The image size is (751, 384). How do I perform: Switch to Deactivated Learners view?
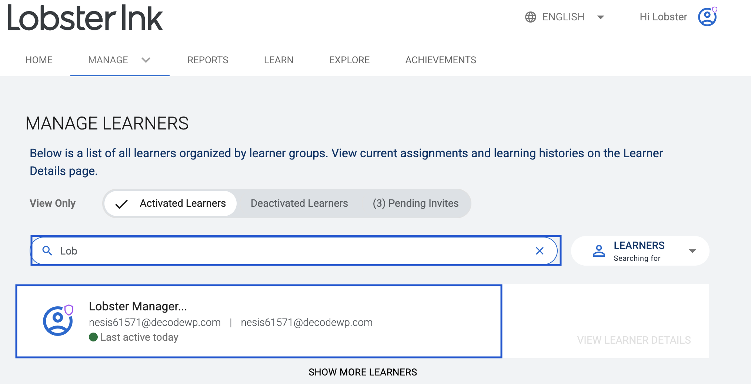[299, 203]
